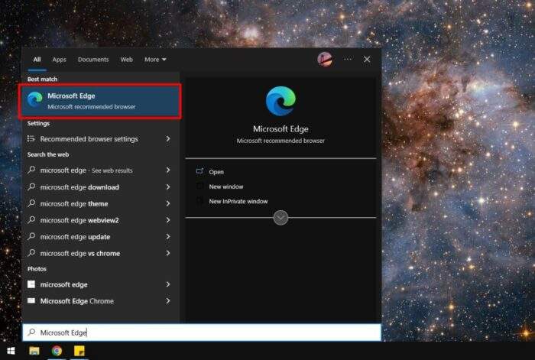Click magnifier icon next to 'See web results'
Viewport: 535px width, 360px height.
[x=31, y=170]
